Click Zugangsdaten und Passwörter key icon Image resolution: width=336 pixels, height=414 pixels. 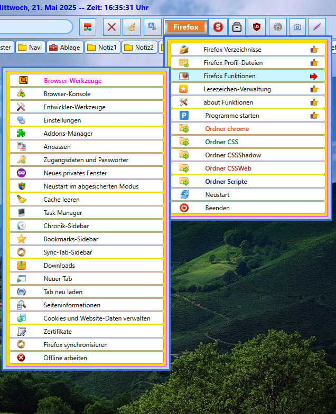pyautogui.click(x=21, y=159)
